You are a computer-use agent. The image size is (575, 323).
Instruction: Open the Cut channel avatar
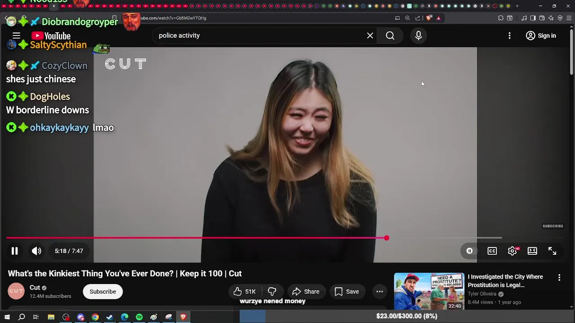(x=16, y=291)
